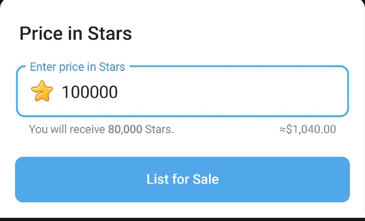The width and height of the screenshot is (365, 221).
Task: Click the bold 80,000 amount
Action: [x=125, y=129]
